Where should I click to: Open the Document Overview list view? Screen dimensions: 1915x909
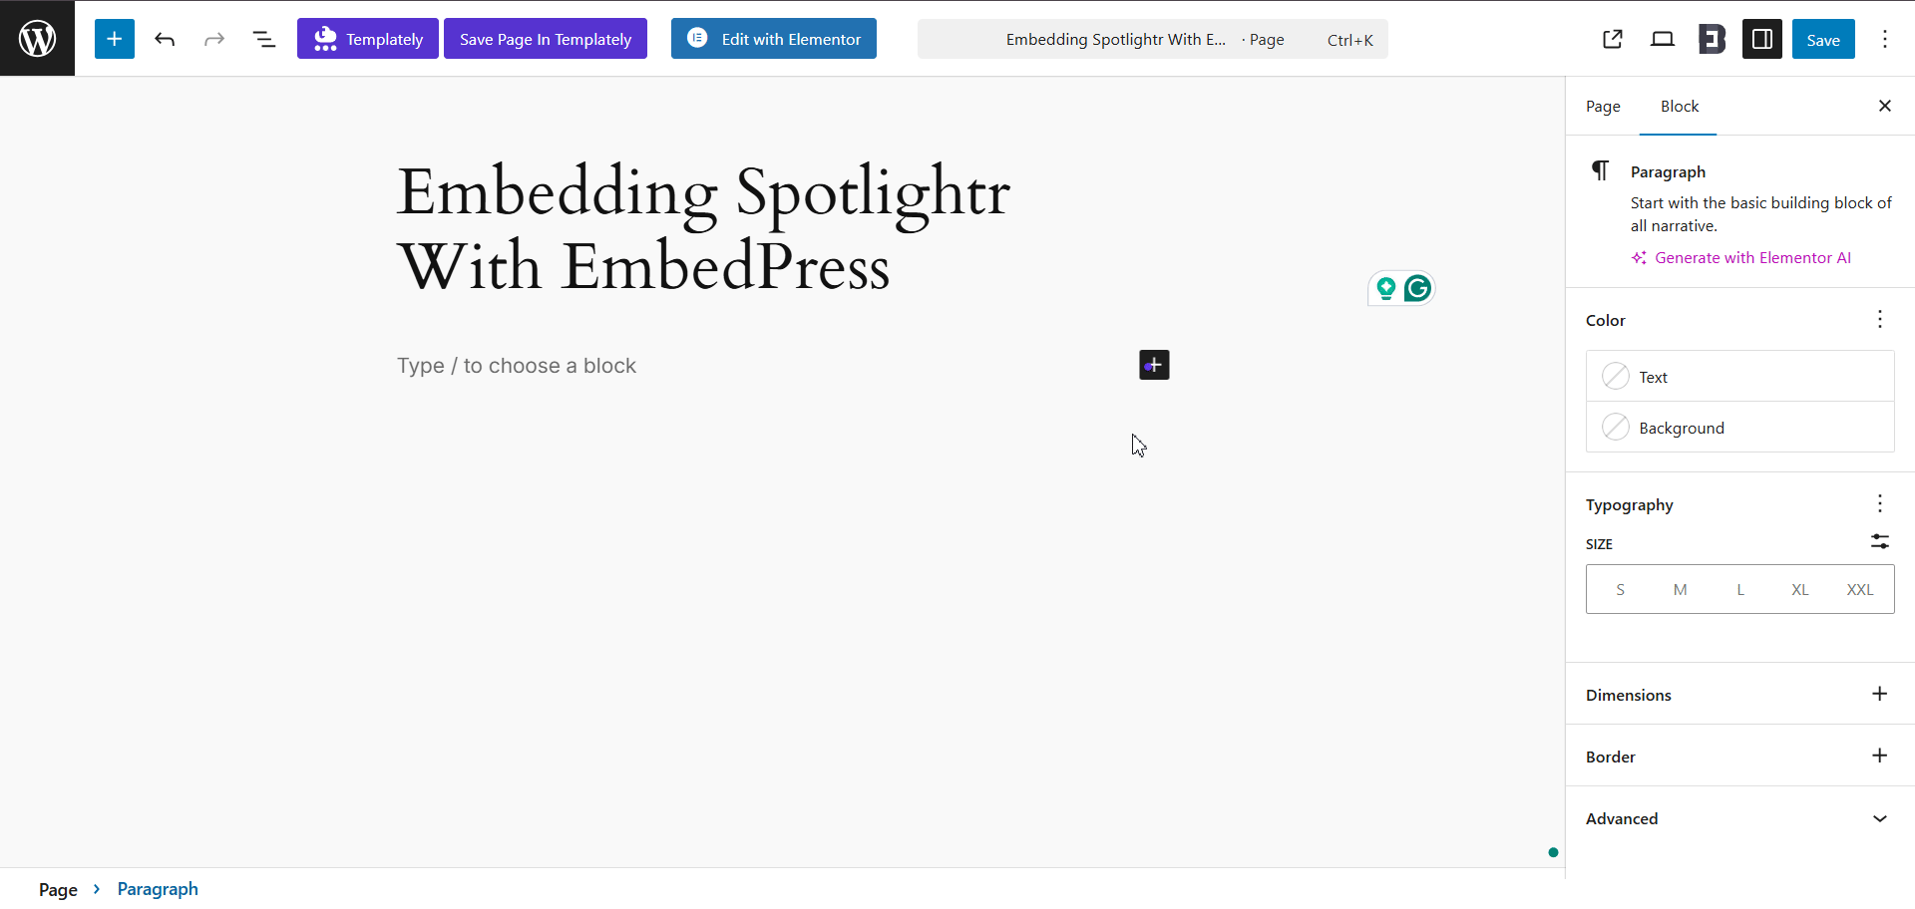click(x=263, y=39)
